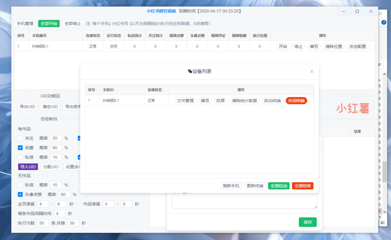The height and width of the screenshot is (240, 391).
Task: Click 抖神团队1 in the 设备列表 table
Action: [x=111, y=101]
